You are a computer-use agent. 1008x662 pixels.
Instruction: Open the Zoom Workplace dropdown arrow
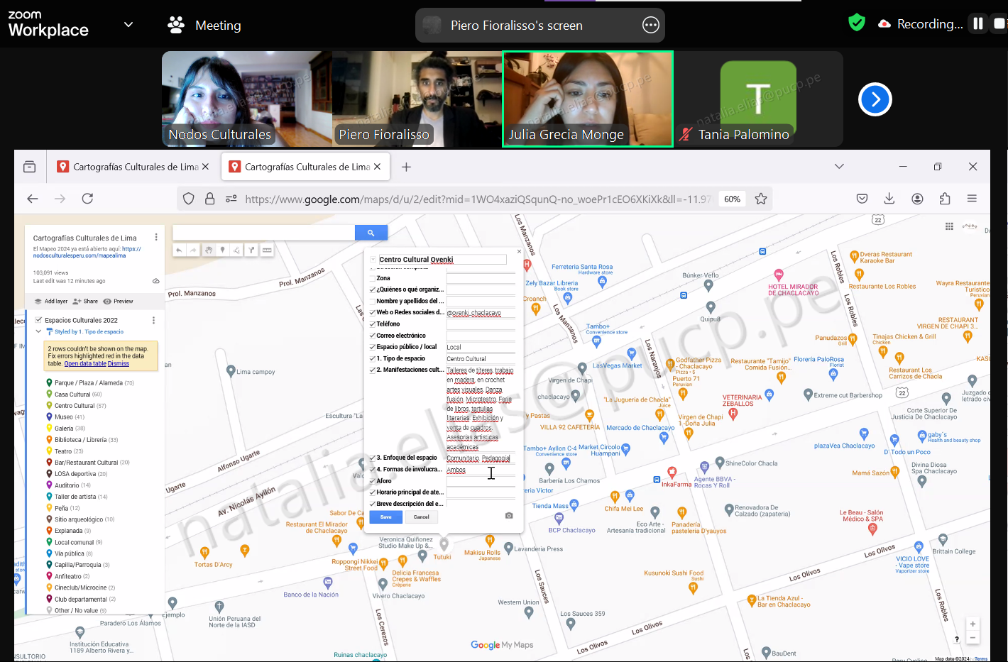coord(128,24)
